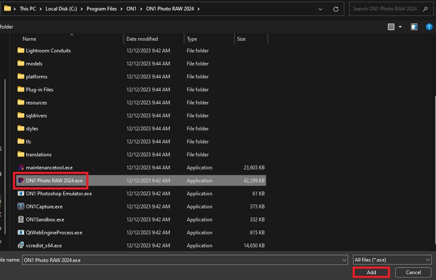Click the platforms folder icon

point(21,76)
